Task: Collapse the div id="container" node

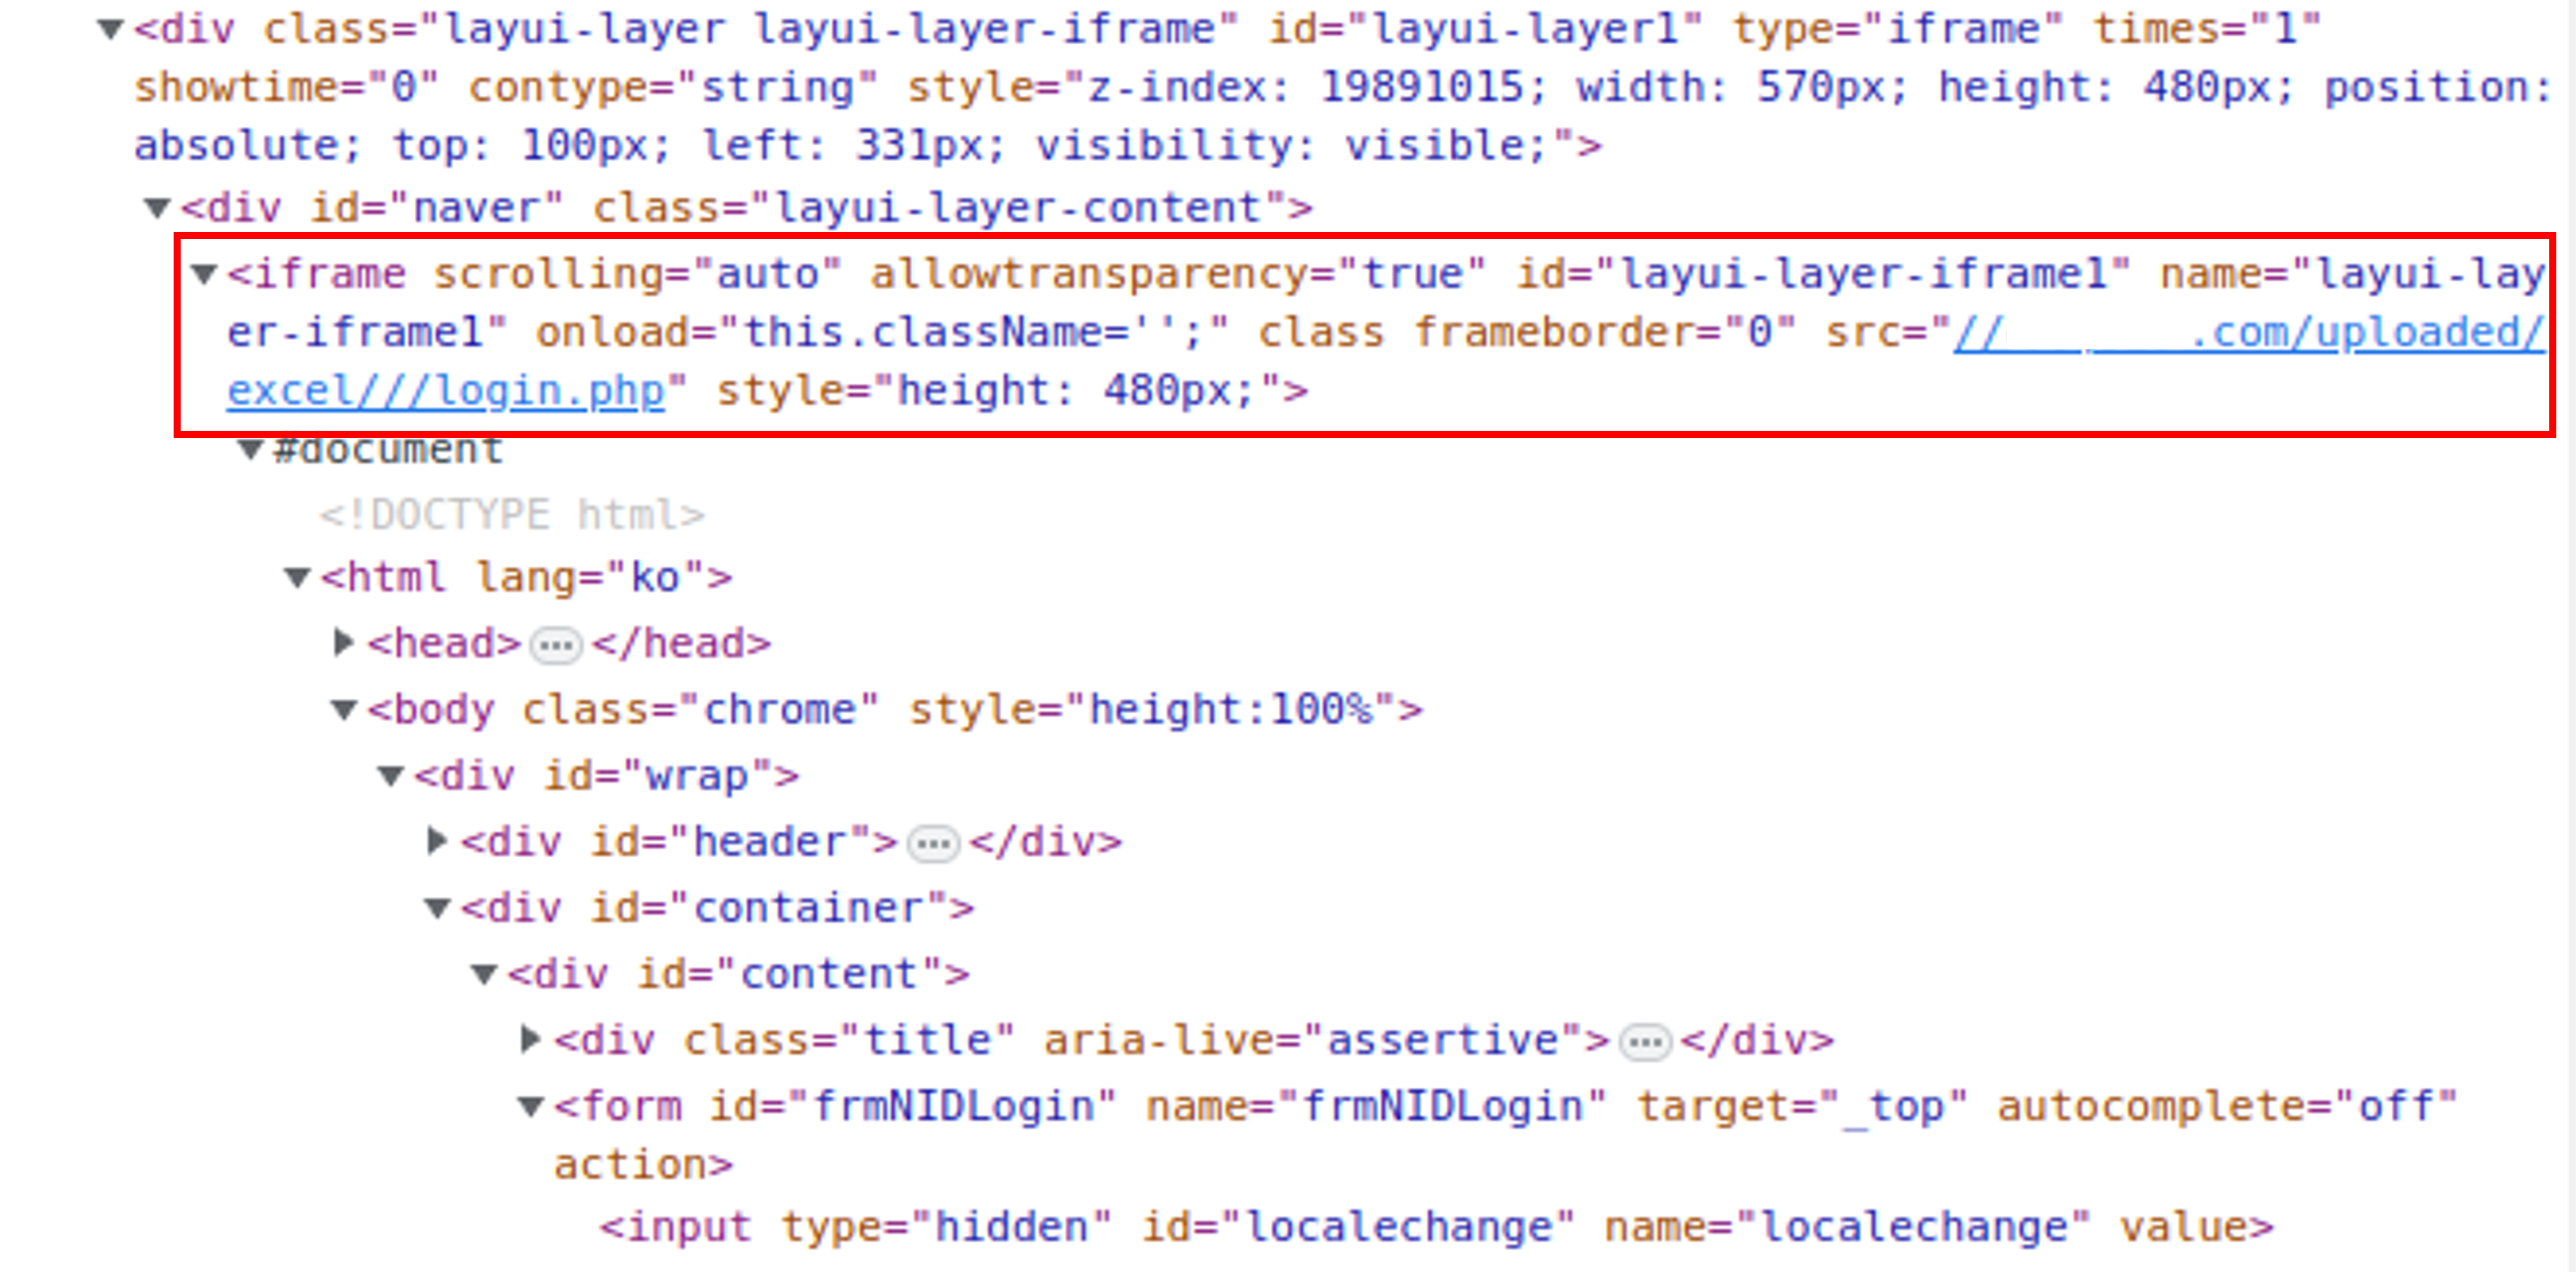Action: coord(437,908)
